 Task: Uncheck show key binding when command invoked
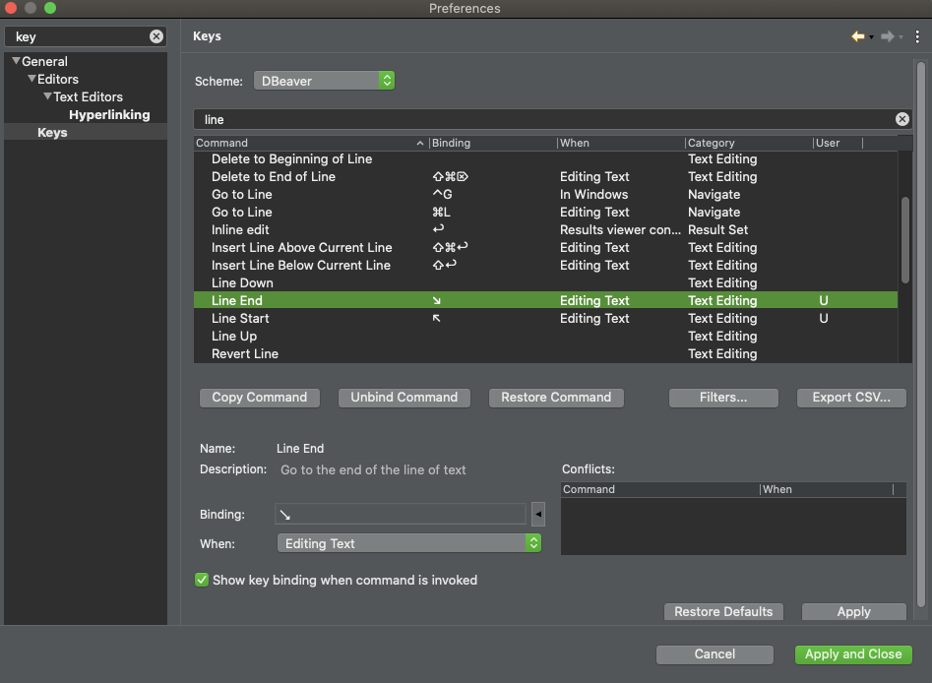tap(201, 581)
